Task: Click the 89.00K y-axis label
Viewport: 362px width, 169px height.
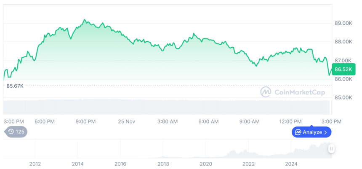Action: tap(343, 23)
